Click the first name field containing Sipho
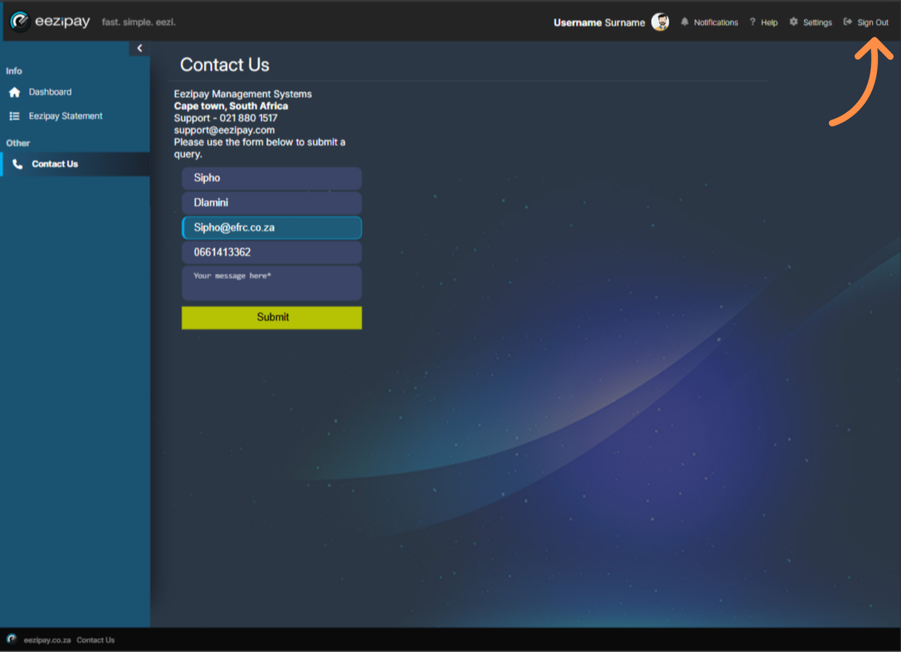Screen dimensions: 901x652 tap(272, 178)
